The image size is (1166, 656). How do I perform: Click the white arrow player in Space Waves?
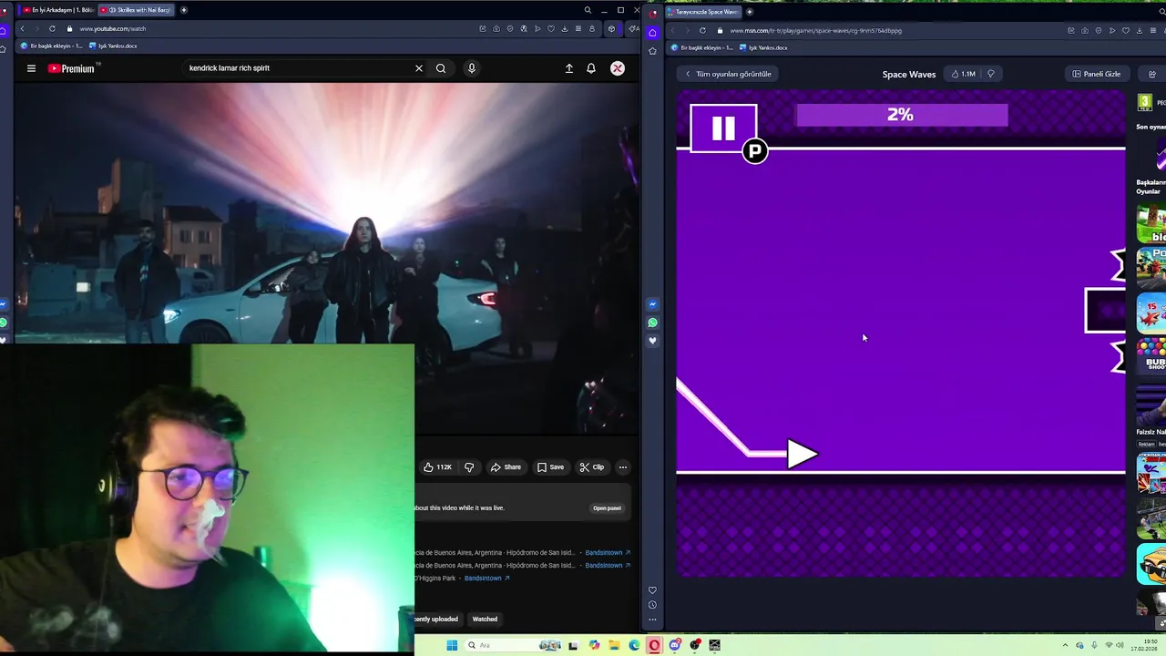click(802, 454)
